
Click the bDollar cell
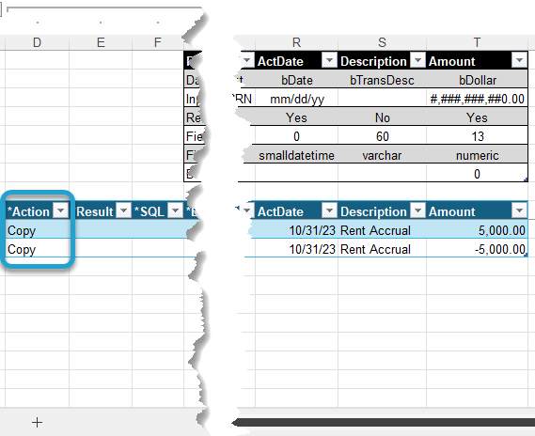click(x=477, y=80)
